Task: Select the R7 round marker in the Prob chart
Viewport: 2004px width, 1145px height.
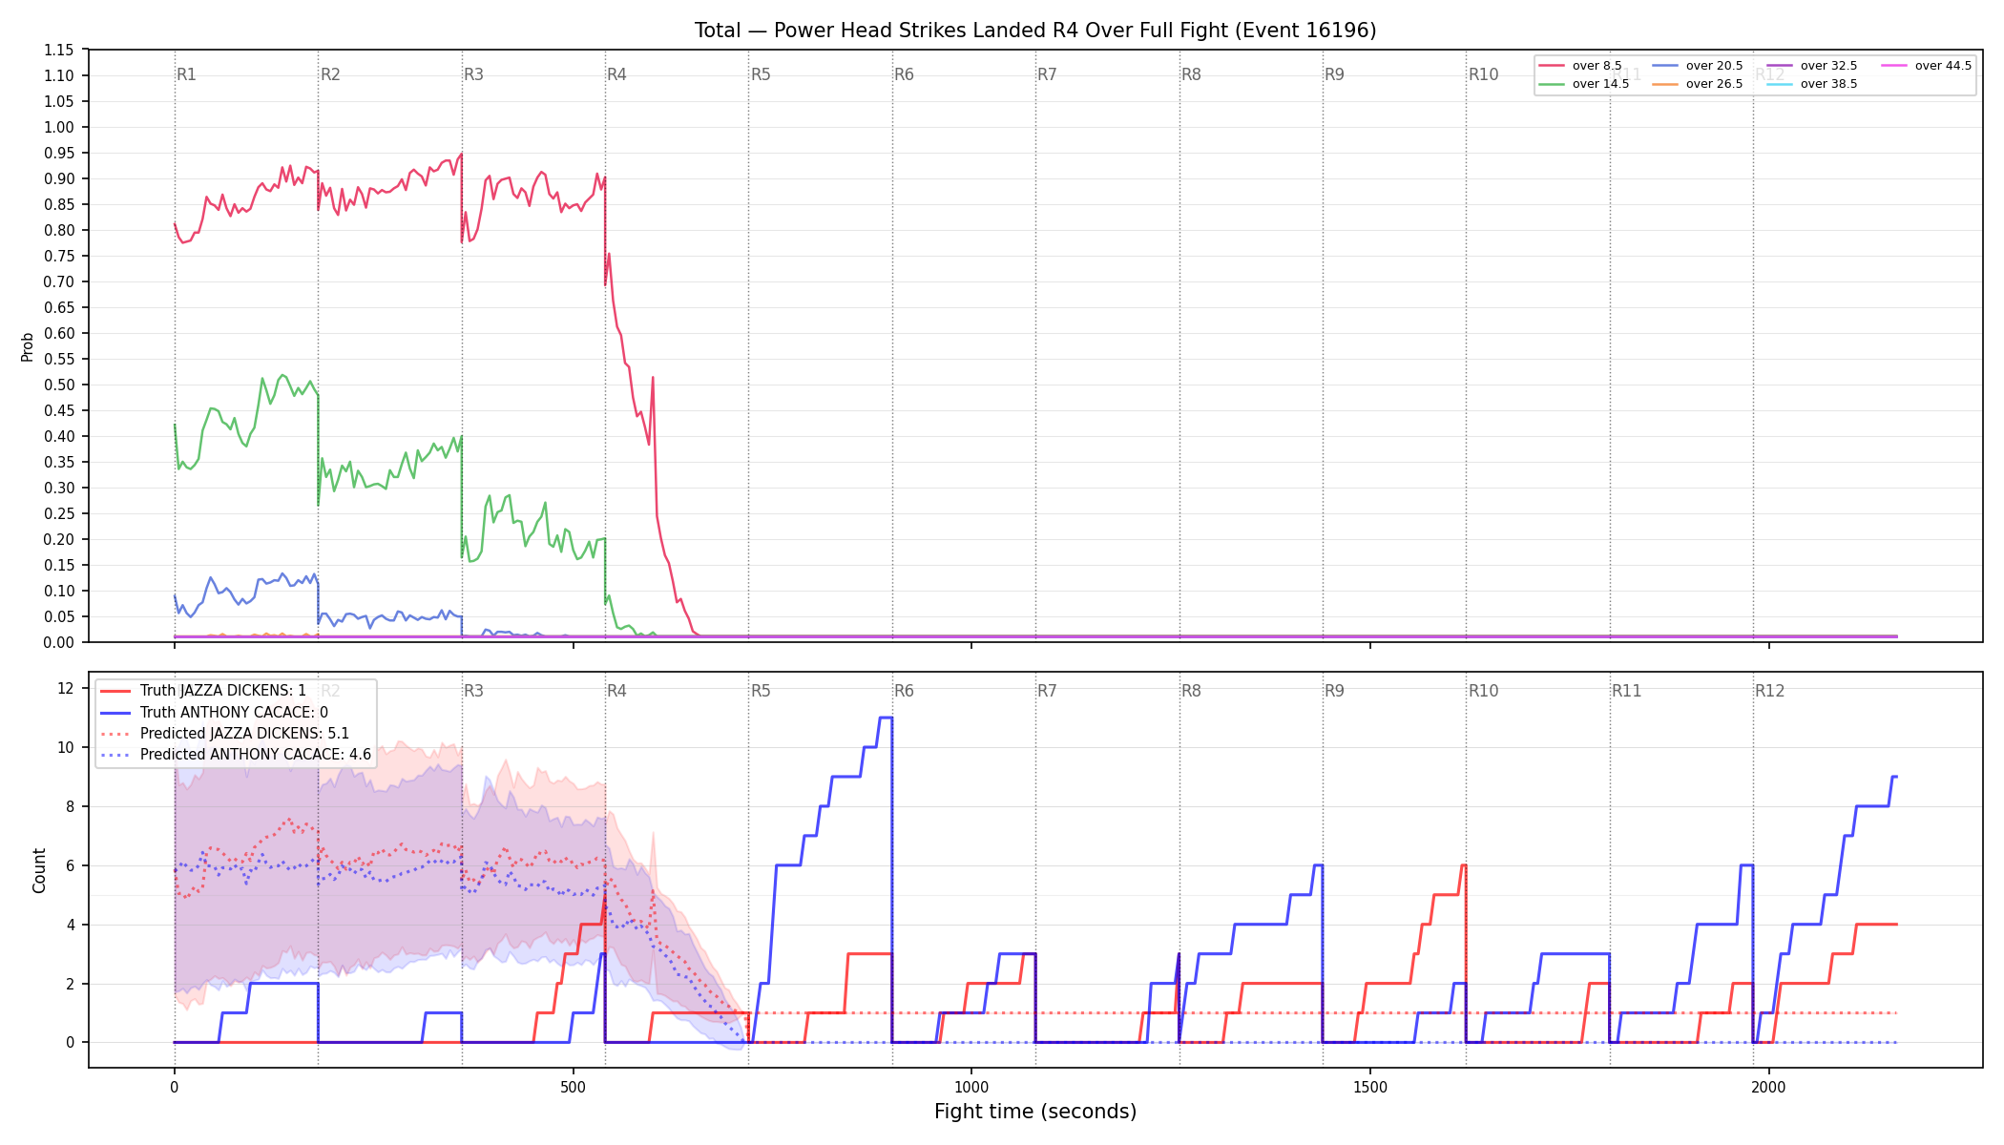Action: point(1047,74)
